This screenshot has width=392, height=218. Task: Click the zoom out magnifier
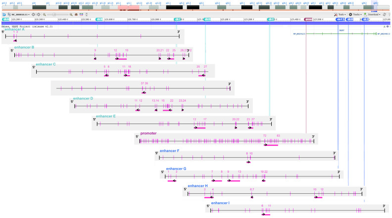point(44,14)
